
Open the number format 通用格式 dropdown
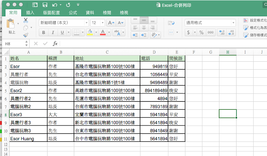click(233, 23)
